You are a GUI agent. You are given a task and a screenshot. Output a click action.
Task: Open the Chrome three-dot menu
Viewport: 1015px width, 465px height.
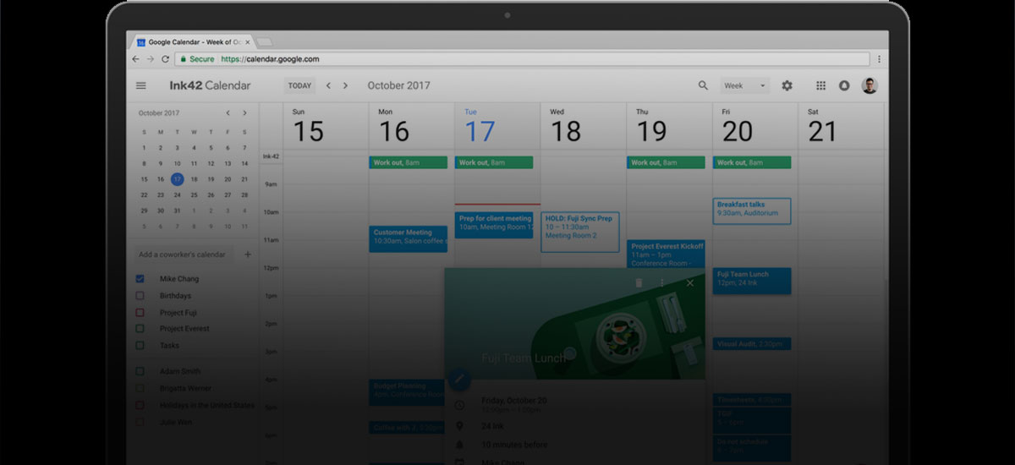880,59
